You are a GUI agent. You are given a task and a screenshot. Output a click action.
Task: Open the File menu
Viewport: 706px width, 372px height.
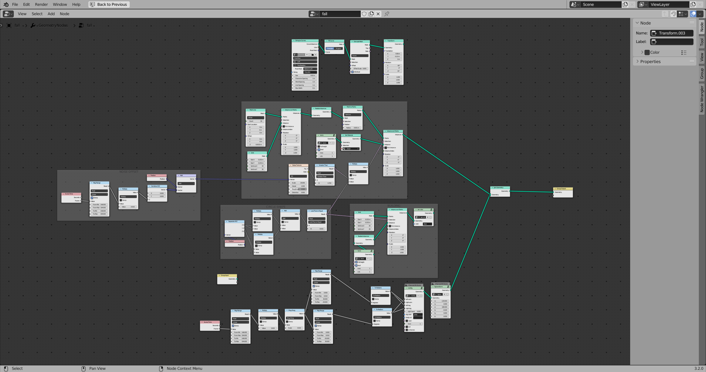click(15, 4)
